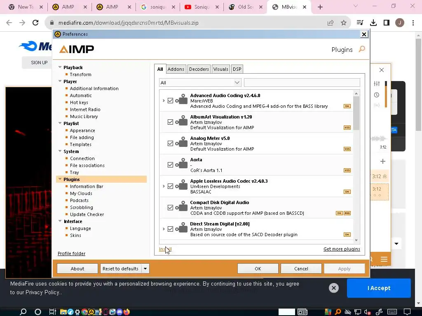
Task: Click OK in Preferences
Action: tap(258, 268)
